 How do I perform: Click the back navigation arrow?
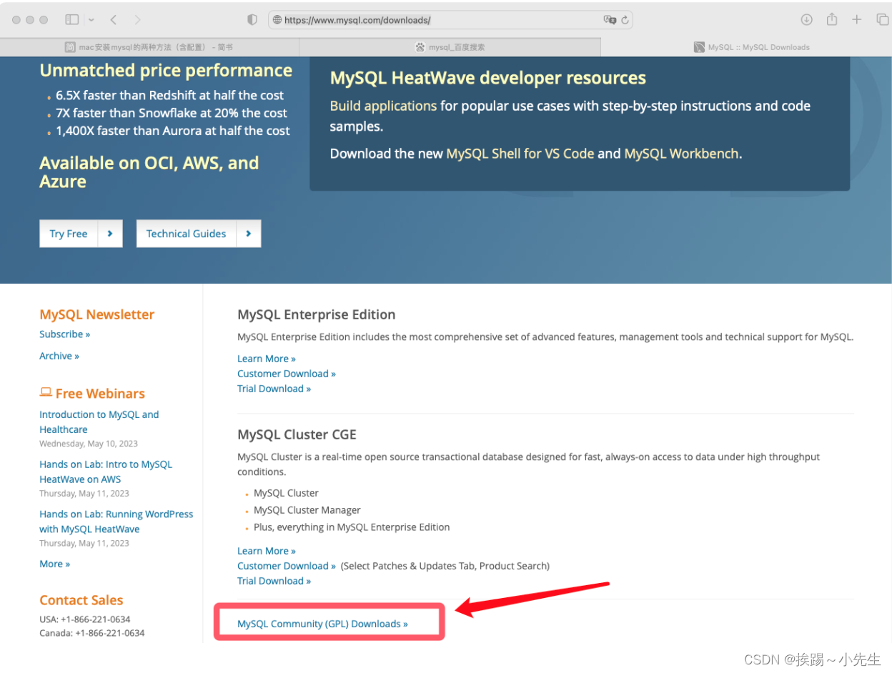(114, 19)
